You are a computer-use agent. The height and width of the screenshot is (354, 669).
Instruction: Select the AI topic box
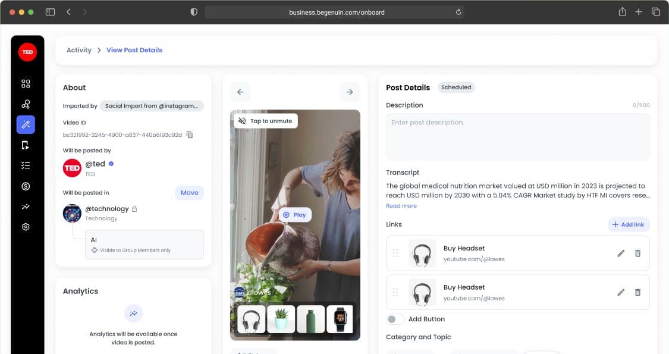pos(145,245)
